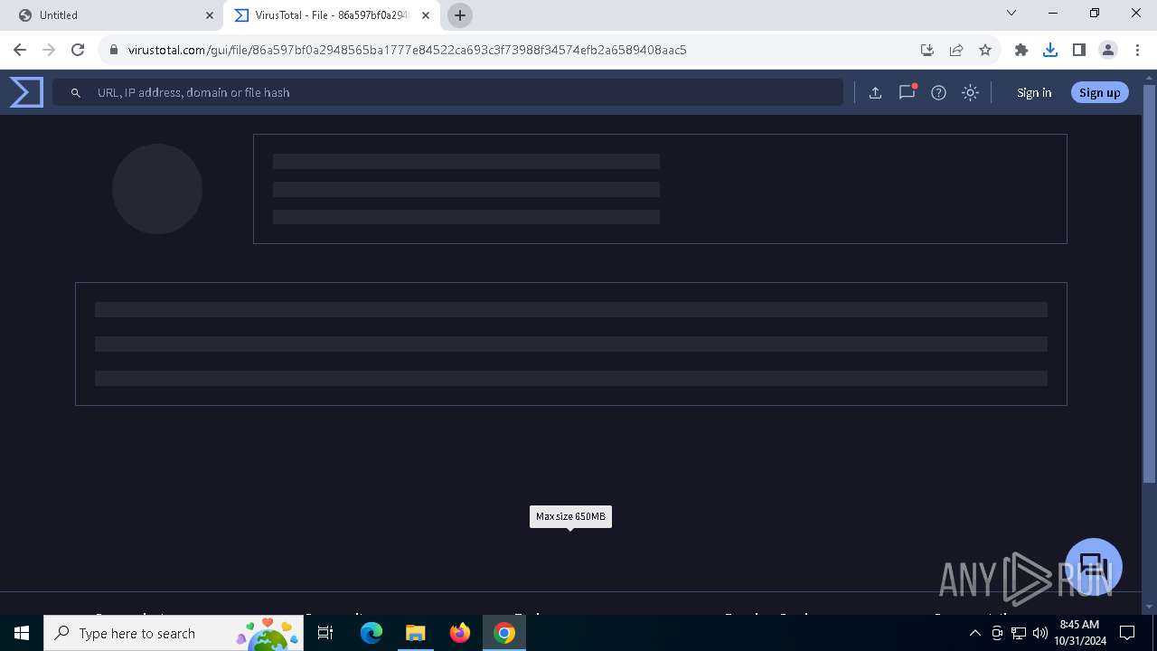
Task: Open the clock showing 8:45 AM
Action: pyautogui.click(x=1079, y=633)
